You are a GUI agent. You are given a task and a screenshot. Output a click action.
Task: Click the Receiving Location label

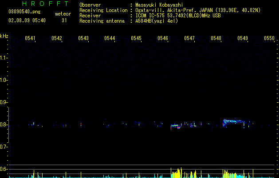click(x=103, y=10)
